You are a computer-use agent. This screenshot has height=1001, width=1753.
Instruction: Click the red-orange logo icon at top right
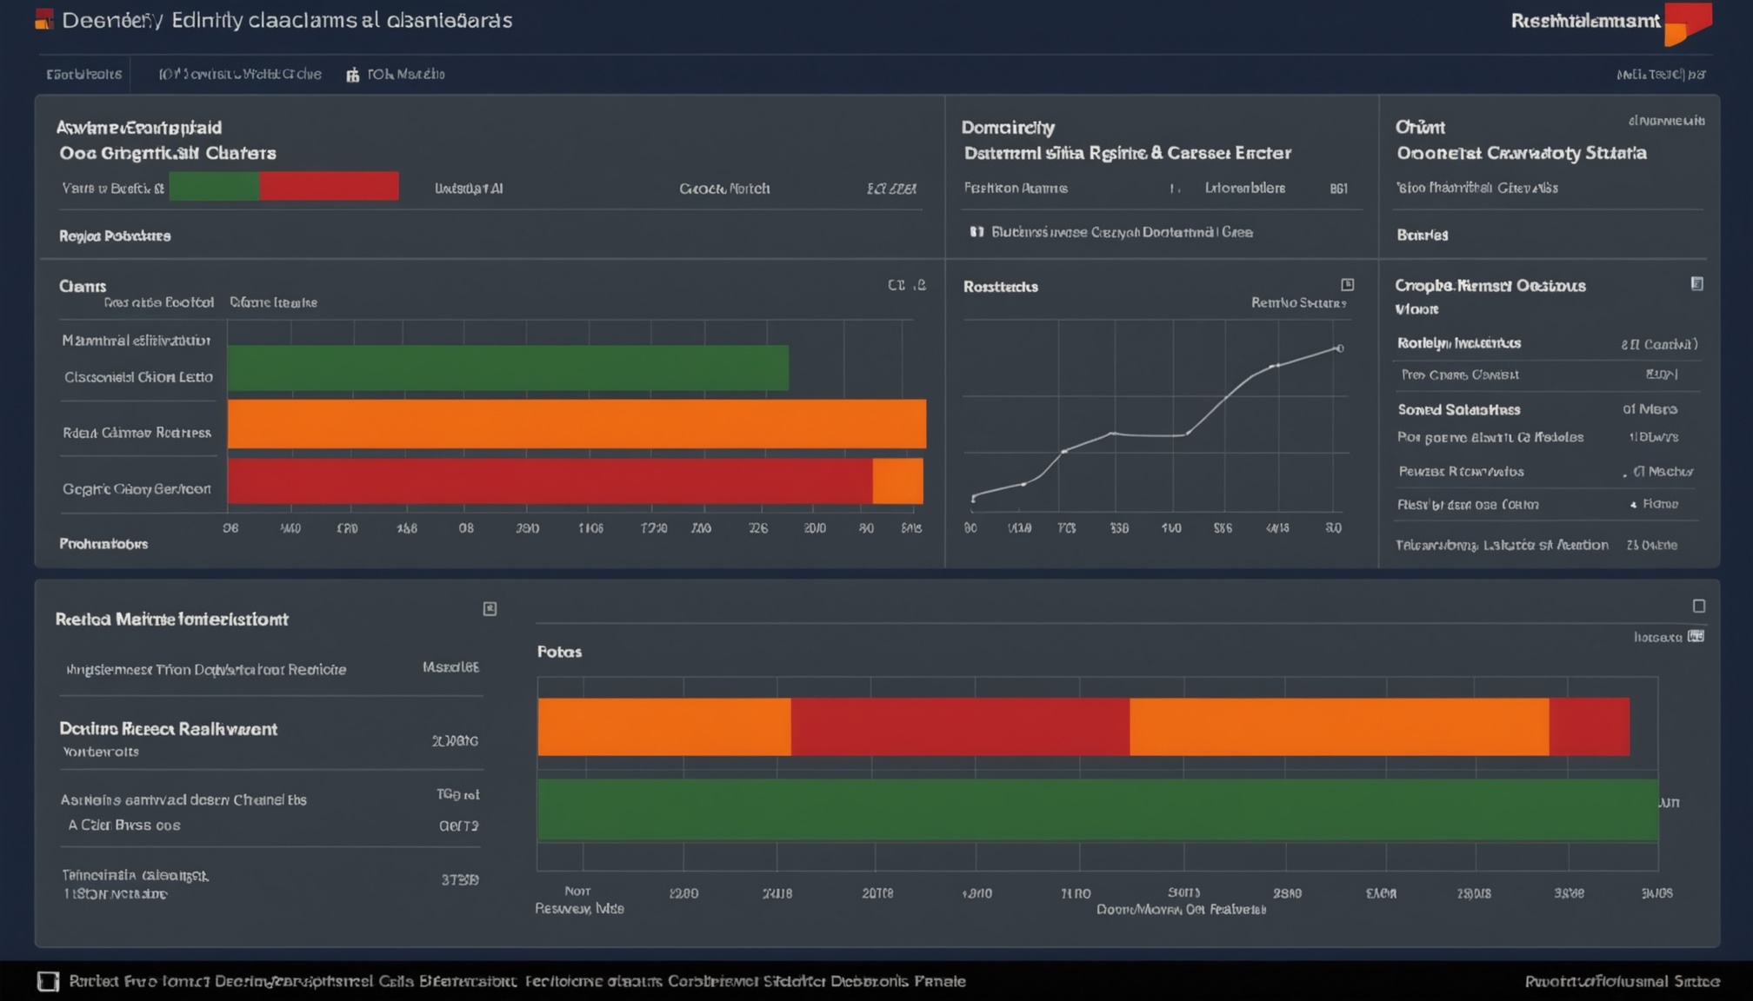pyautogui.click(x=1688, y=23)
